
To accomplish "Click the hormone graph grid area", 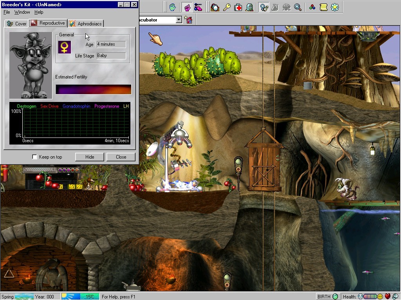I will pos(76,123).
